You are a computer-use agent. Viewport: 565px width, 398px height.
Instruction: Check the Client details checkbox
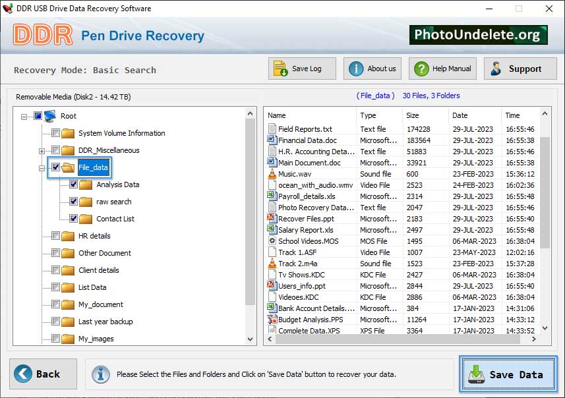tap(55, 270)
